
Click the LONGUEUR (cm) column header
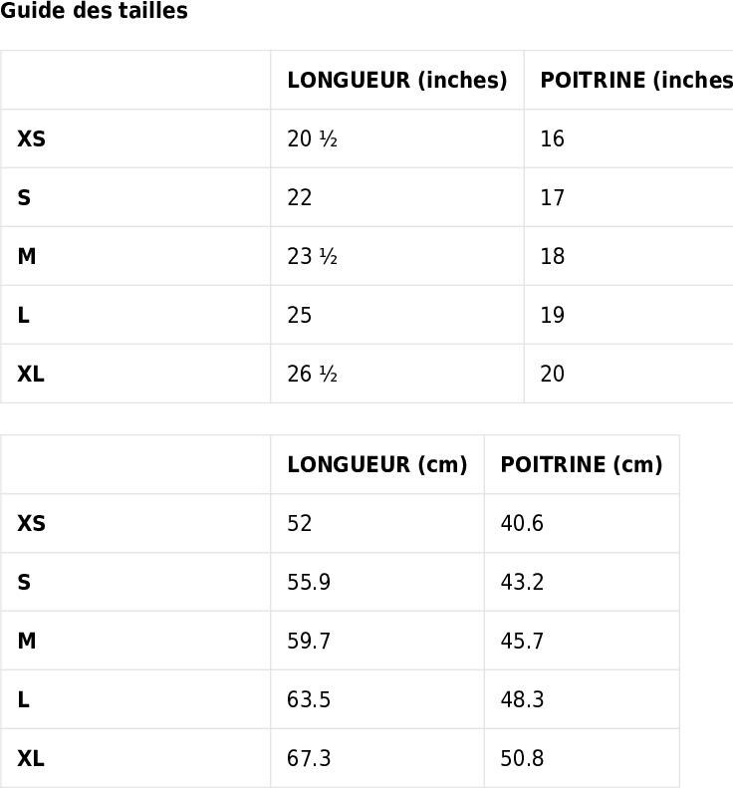pyautogui.click(x=376, y=464)
